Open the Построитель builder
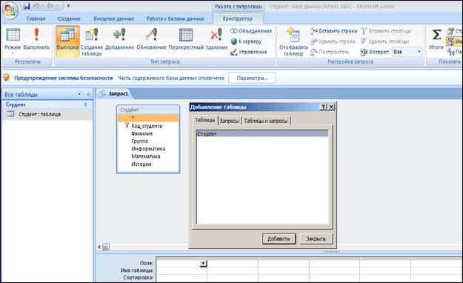Viewport: 463px width, 283px height. [330, 52]
